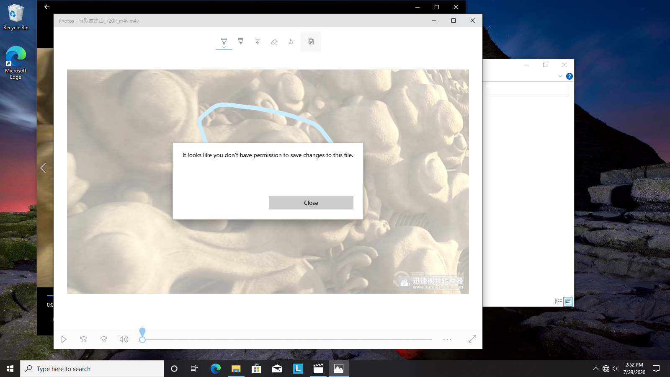Click the taskbar search box
The image size is (670, 377).
click(92, 369)
